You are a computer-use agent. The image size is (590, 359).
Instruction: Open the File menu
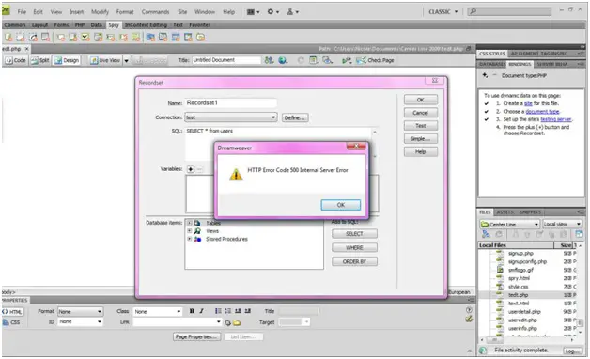click(x=22, y=12)
